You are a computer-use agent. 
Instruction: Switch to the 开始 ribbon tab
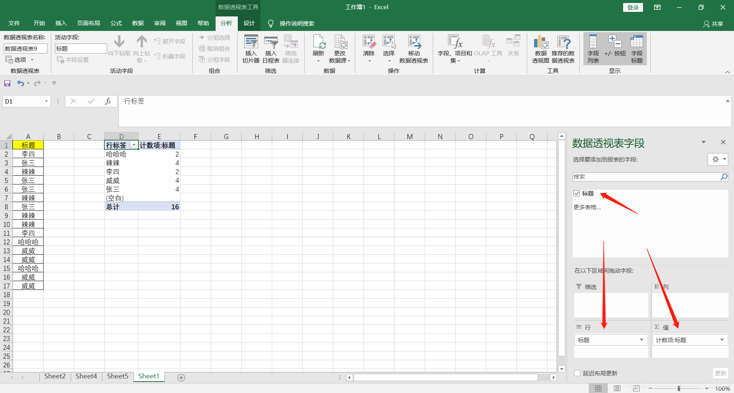39,23
